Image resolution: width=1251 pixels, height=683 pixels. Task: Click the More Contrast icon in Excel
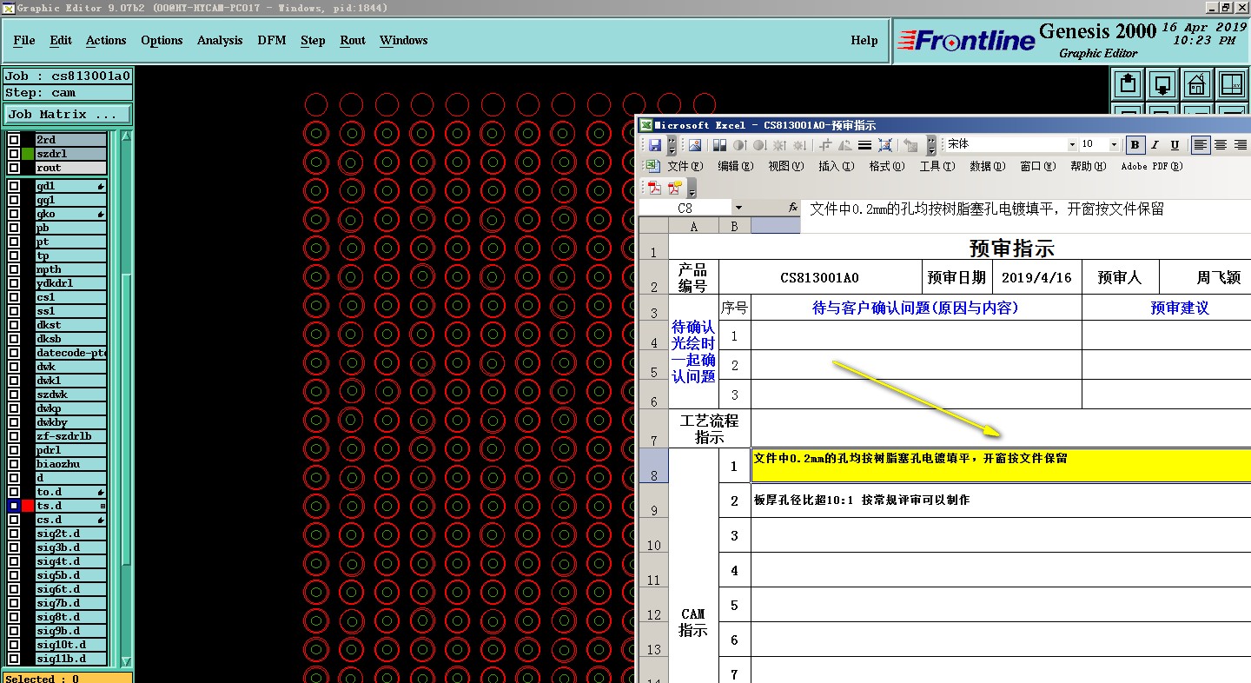click(x=739, y=144)
